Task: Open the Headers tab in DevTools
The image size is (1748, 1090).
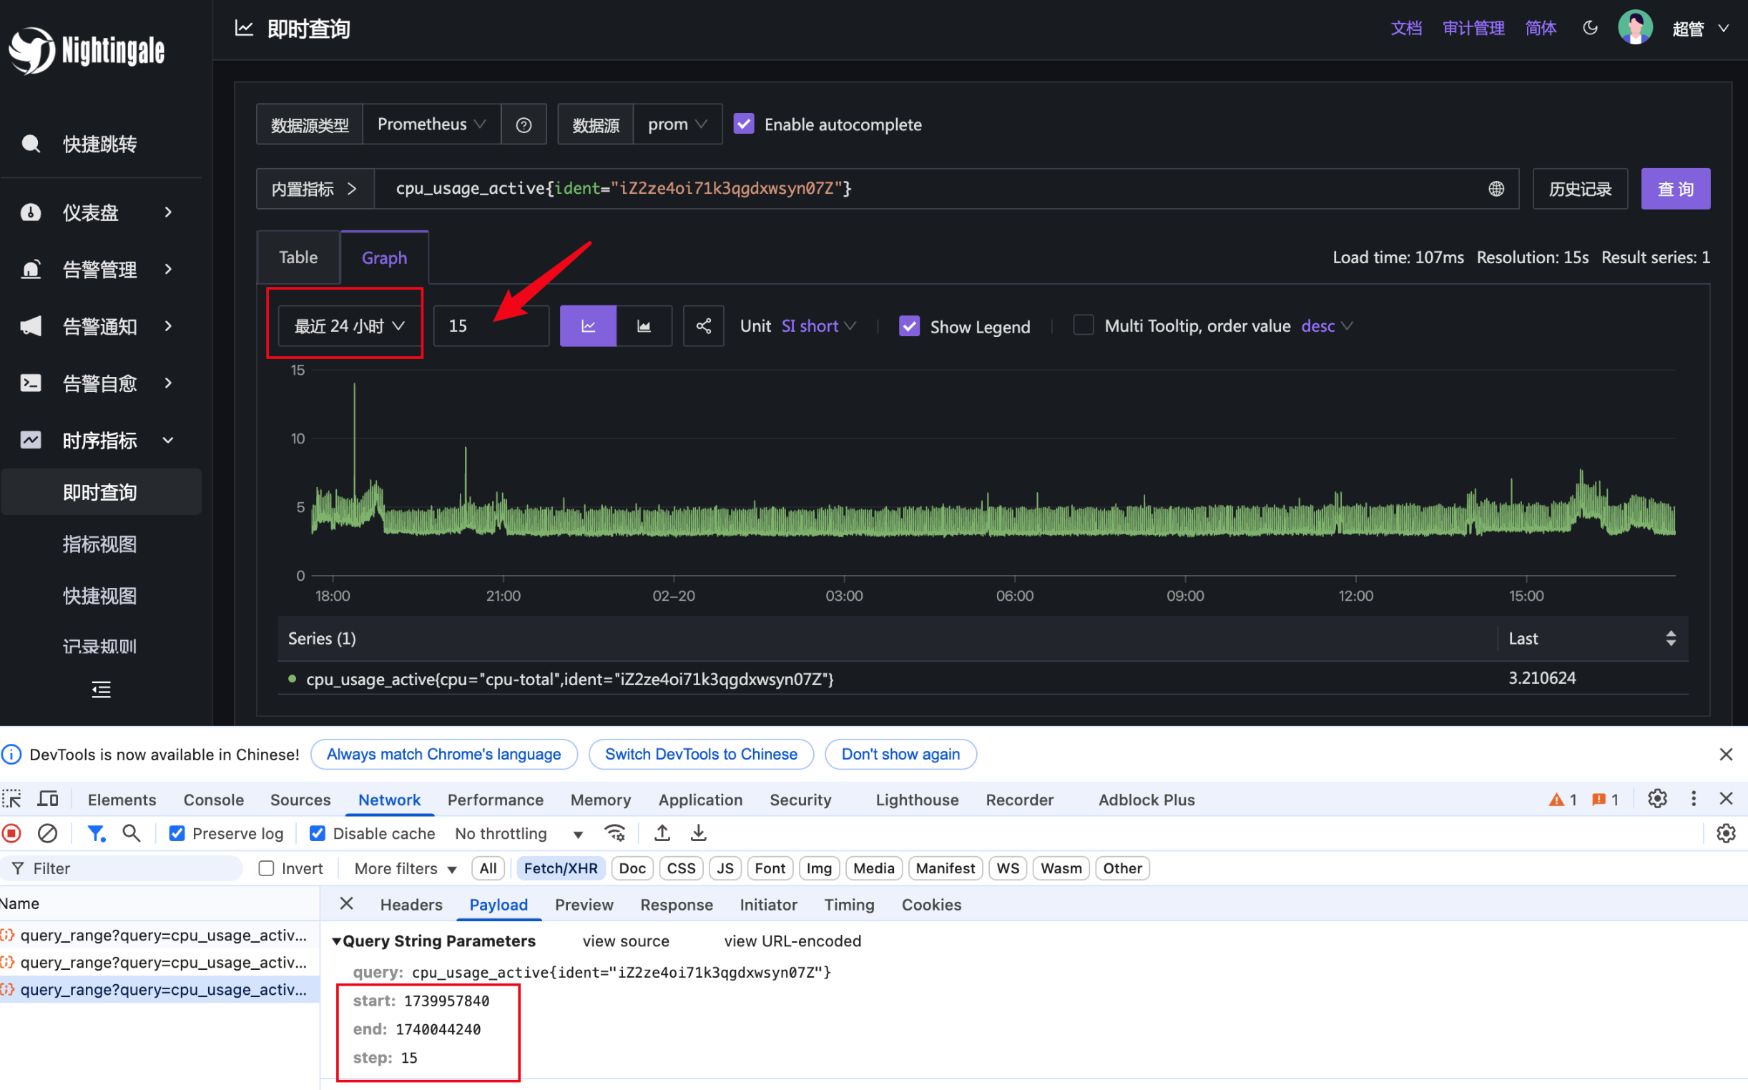Action: (411, 905)
